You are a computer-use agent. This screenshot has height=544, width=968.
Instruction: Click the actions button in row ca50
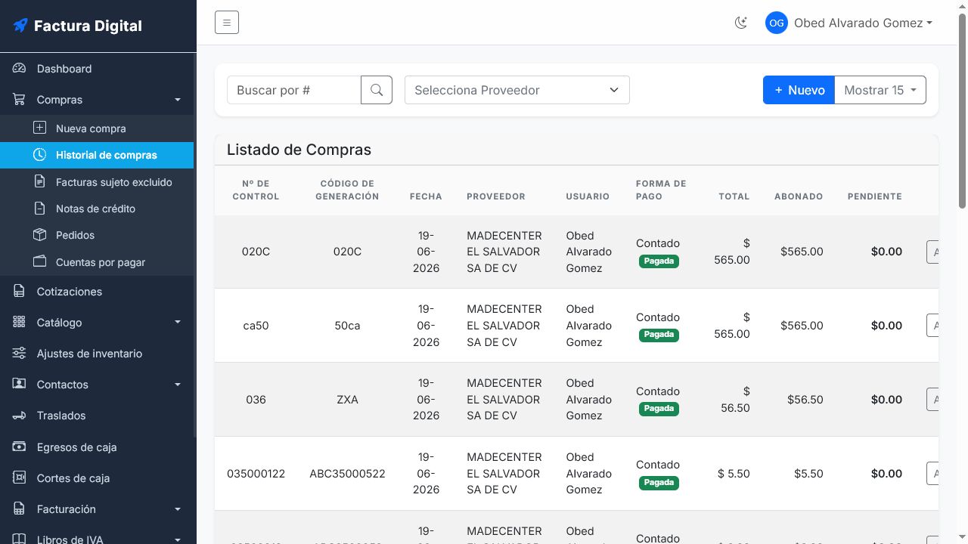point(933,326)
